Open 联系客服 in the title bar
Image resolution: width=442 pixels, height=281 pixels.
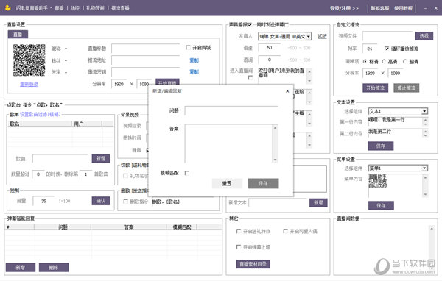(x=379, y=8)
